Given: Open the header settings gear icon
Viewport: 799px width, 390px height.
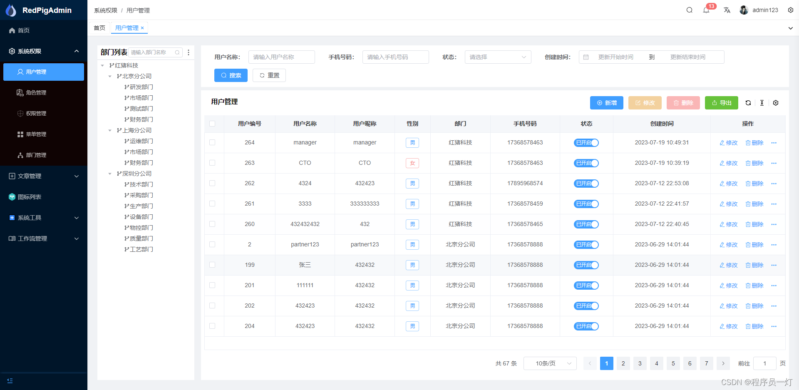Looking at the screenshot, I should (x=790, y=10).
